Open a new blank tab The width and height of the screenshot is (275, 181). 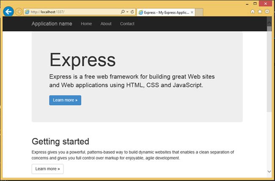point(199,12)
